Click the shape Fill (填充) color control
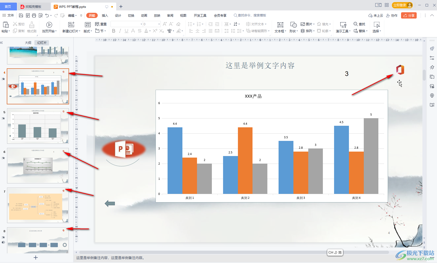 [324, 24]
